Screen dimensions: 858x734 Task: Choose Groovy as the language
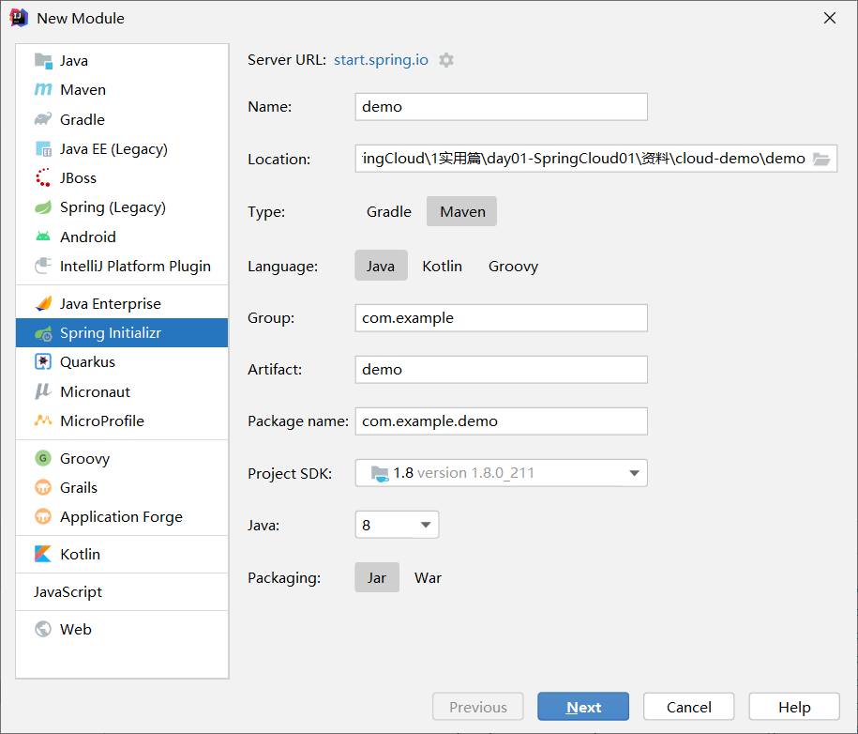pyautogui.click(x=513, y=266)
